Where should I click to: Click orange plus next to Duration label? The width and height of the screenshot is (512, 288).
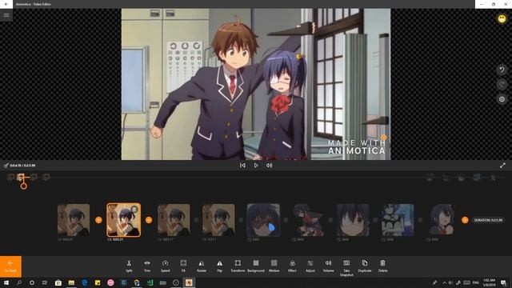(465, 220)
